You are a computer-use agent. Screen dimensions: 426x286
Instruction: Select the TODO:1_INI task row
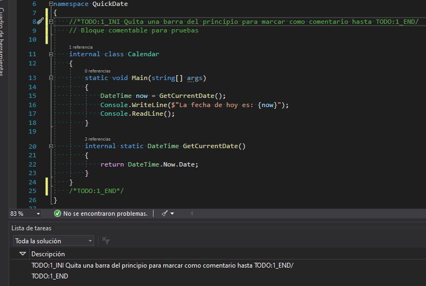click(x=162, y=265)
